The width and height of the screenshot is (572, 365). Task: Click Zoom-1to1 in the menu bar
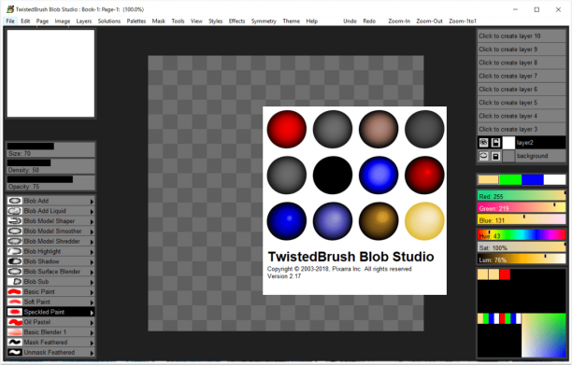pos(463,21)
